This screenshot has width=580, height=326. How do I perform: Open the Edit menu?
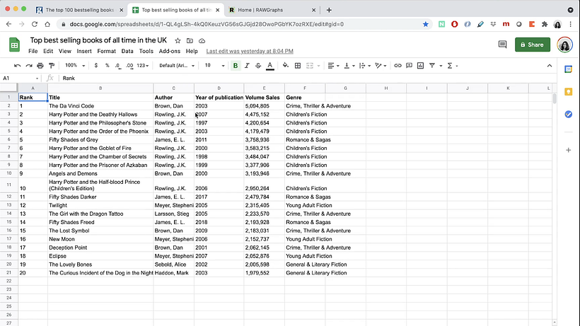click(48, 51)
